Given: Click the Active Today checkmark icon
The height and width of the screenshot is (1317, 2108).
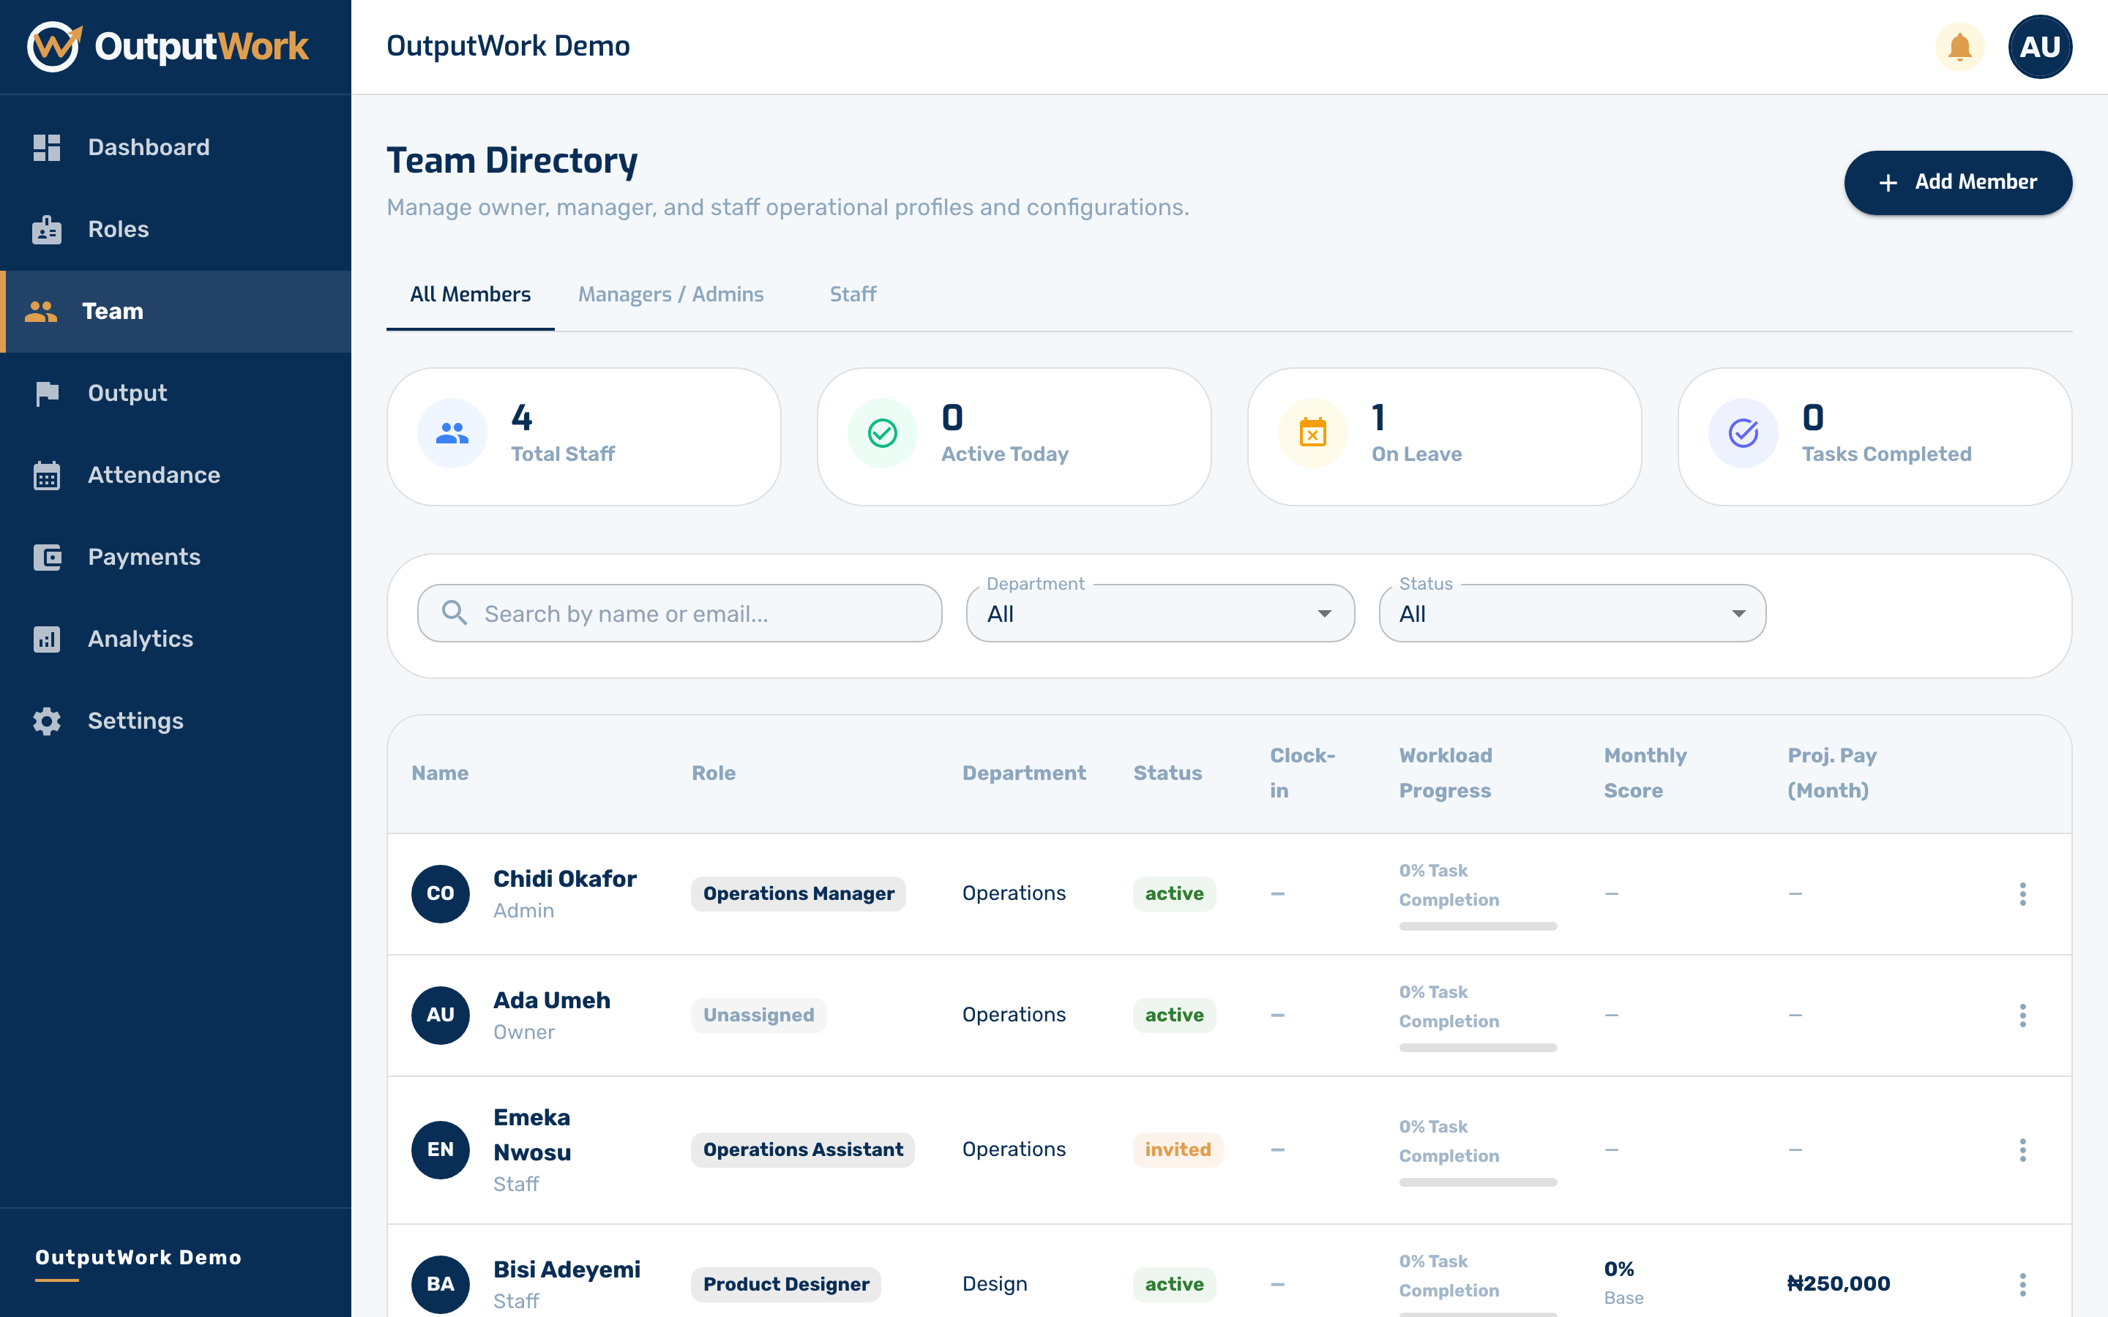Looking at the screenshot, I should [x=883, y=433].
